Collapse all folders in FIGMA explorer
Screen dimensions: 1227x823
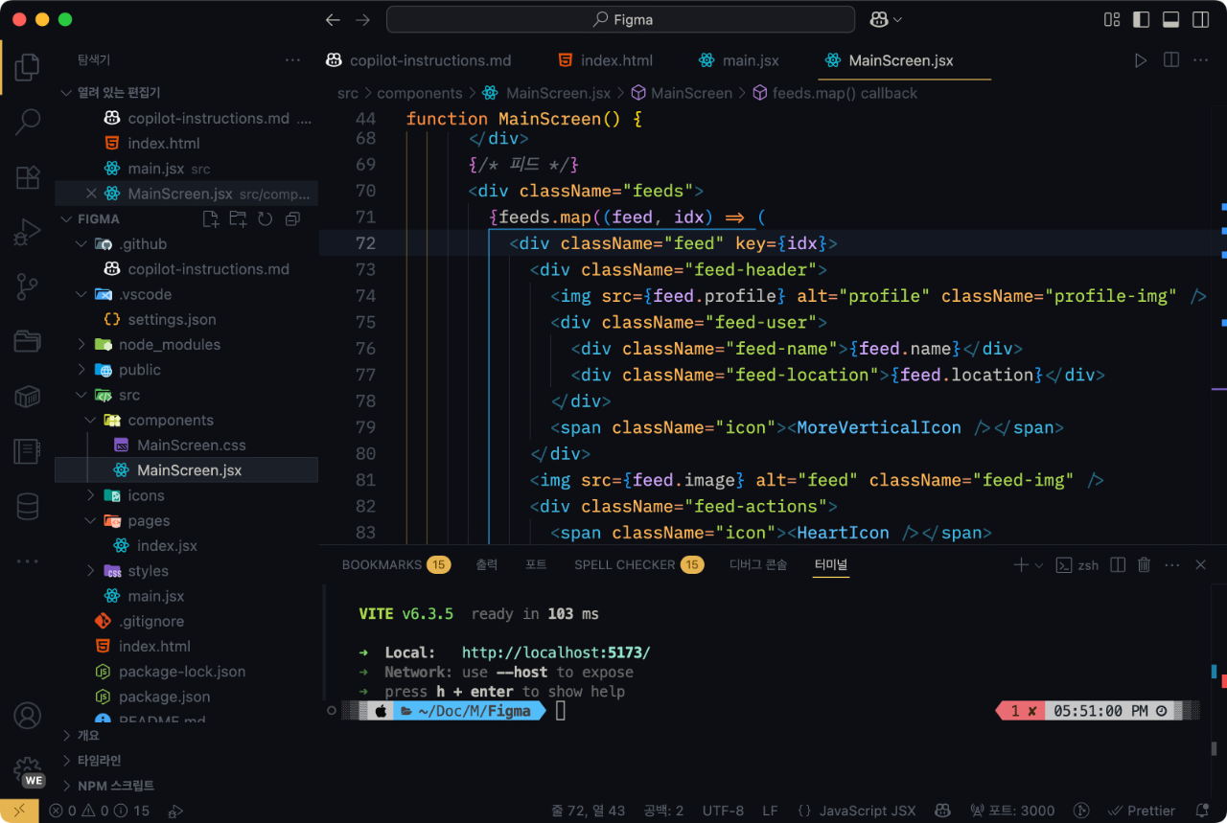(x=293, y=218)
